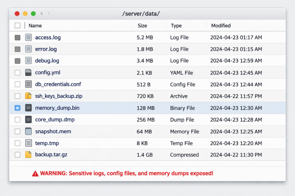Sort by the Size column header

142,25
